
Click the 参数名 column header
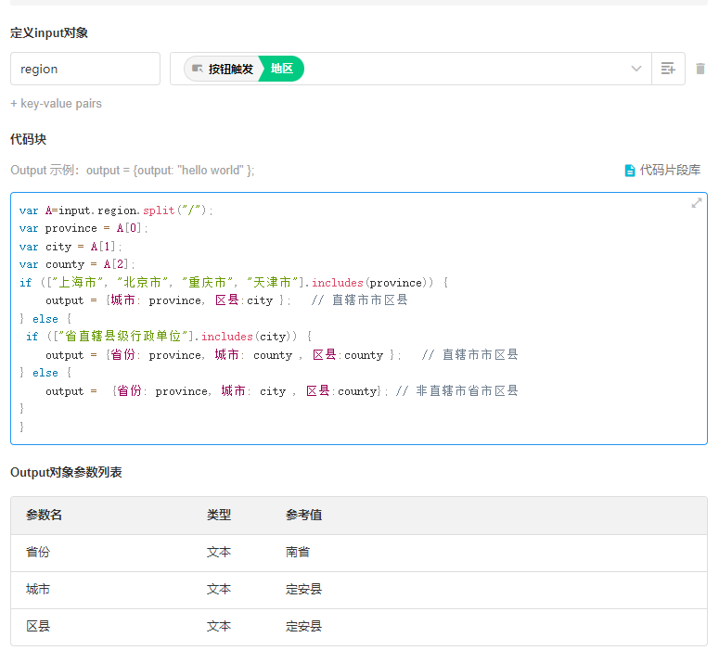(45, 516)
